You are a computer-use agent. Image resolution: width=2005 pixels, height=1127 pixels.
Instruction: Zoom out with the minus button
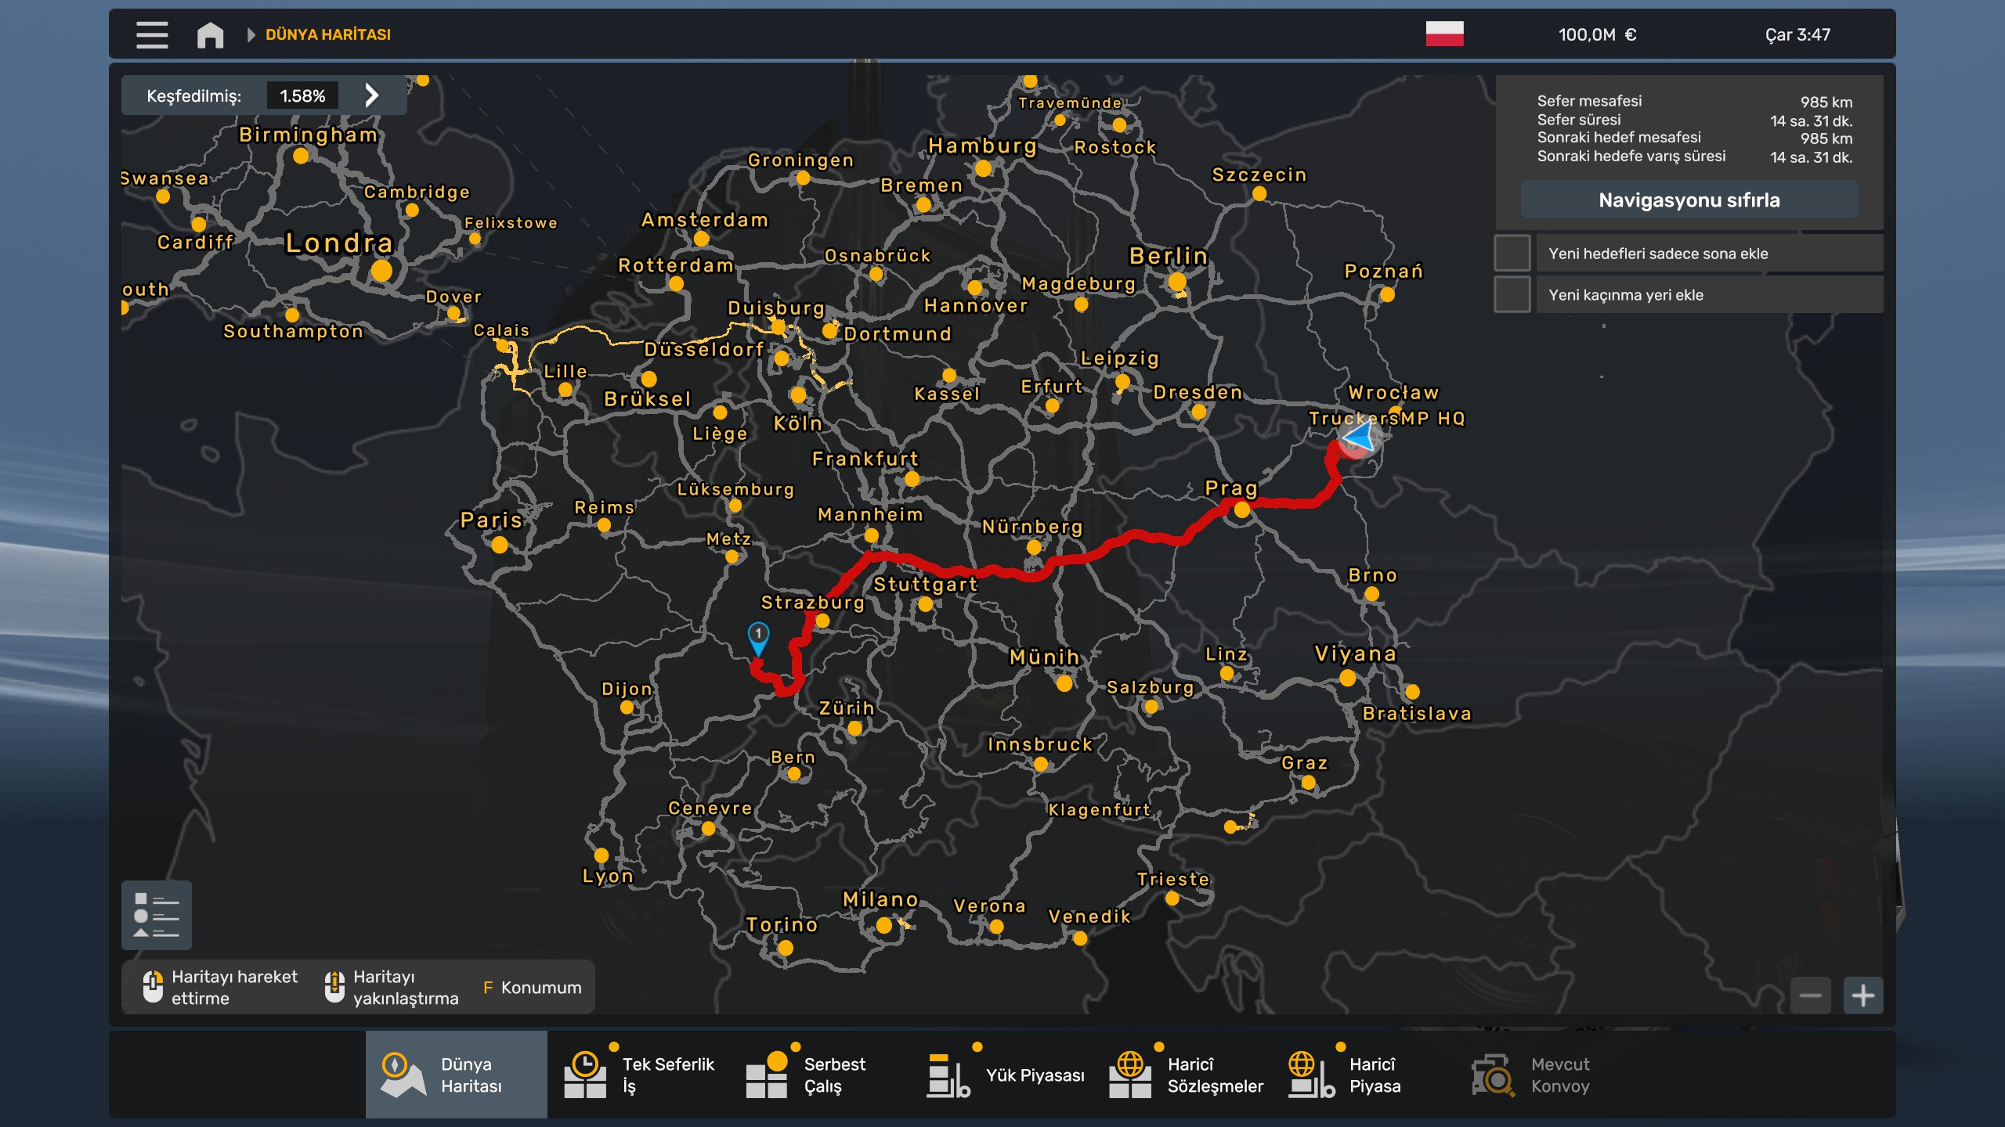1810,996
